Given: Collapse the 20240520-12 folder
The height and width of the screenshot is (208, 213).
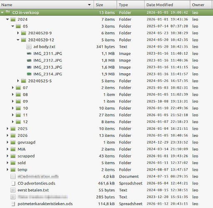Looking at the screenshot, I should (18, 40).
